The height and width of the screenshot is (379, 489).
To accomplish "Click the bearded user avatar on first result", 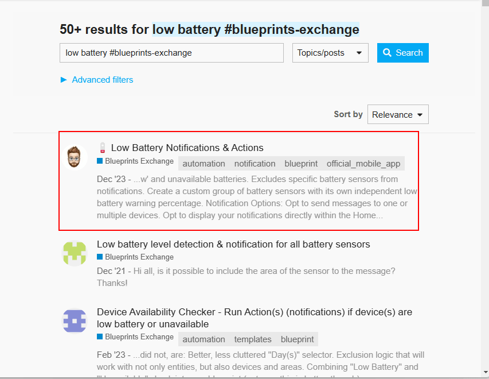I will (73, 157).
